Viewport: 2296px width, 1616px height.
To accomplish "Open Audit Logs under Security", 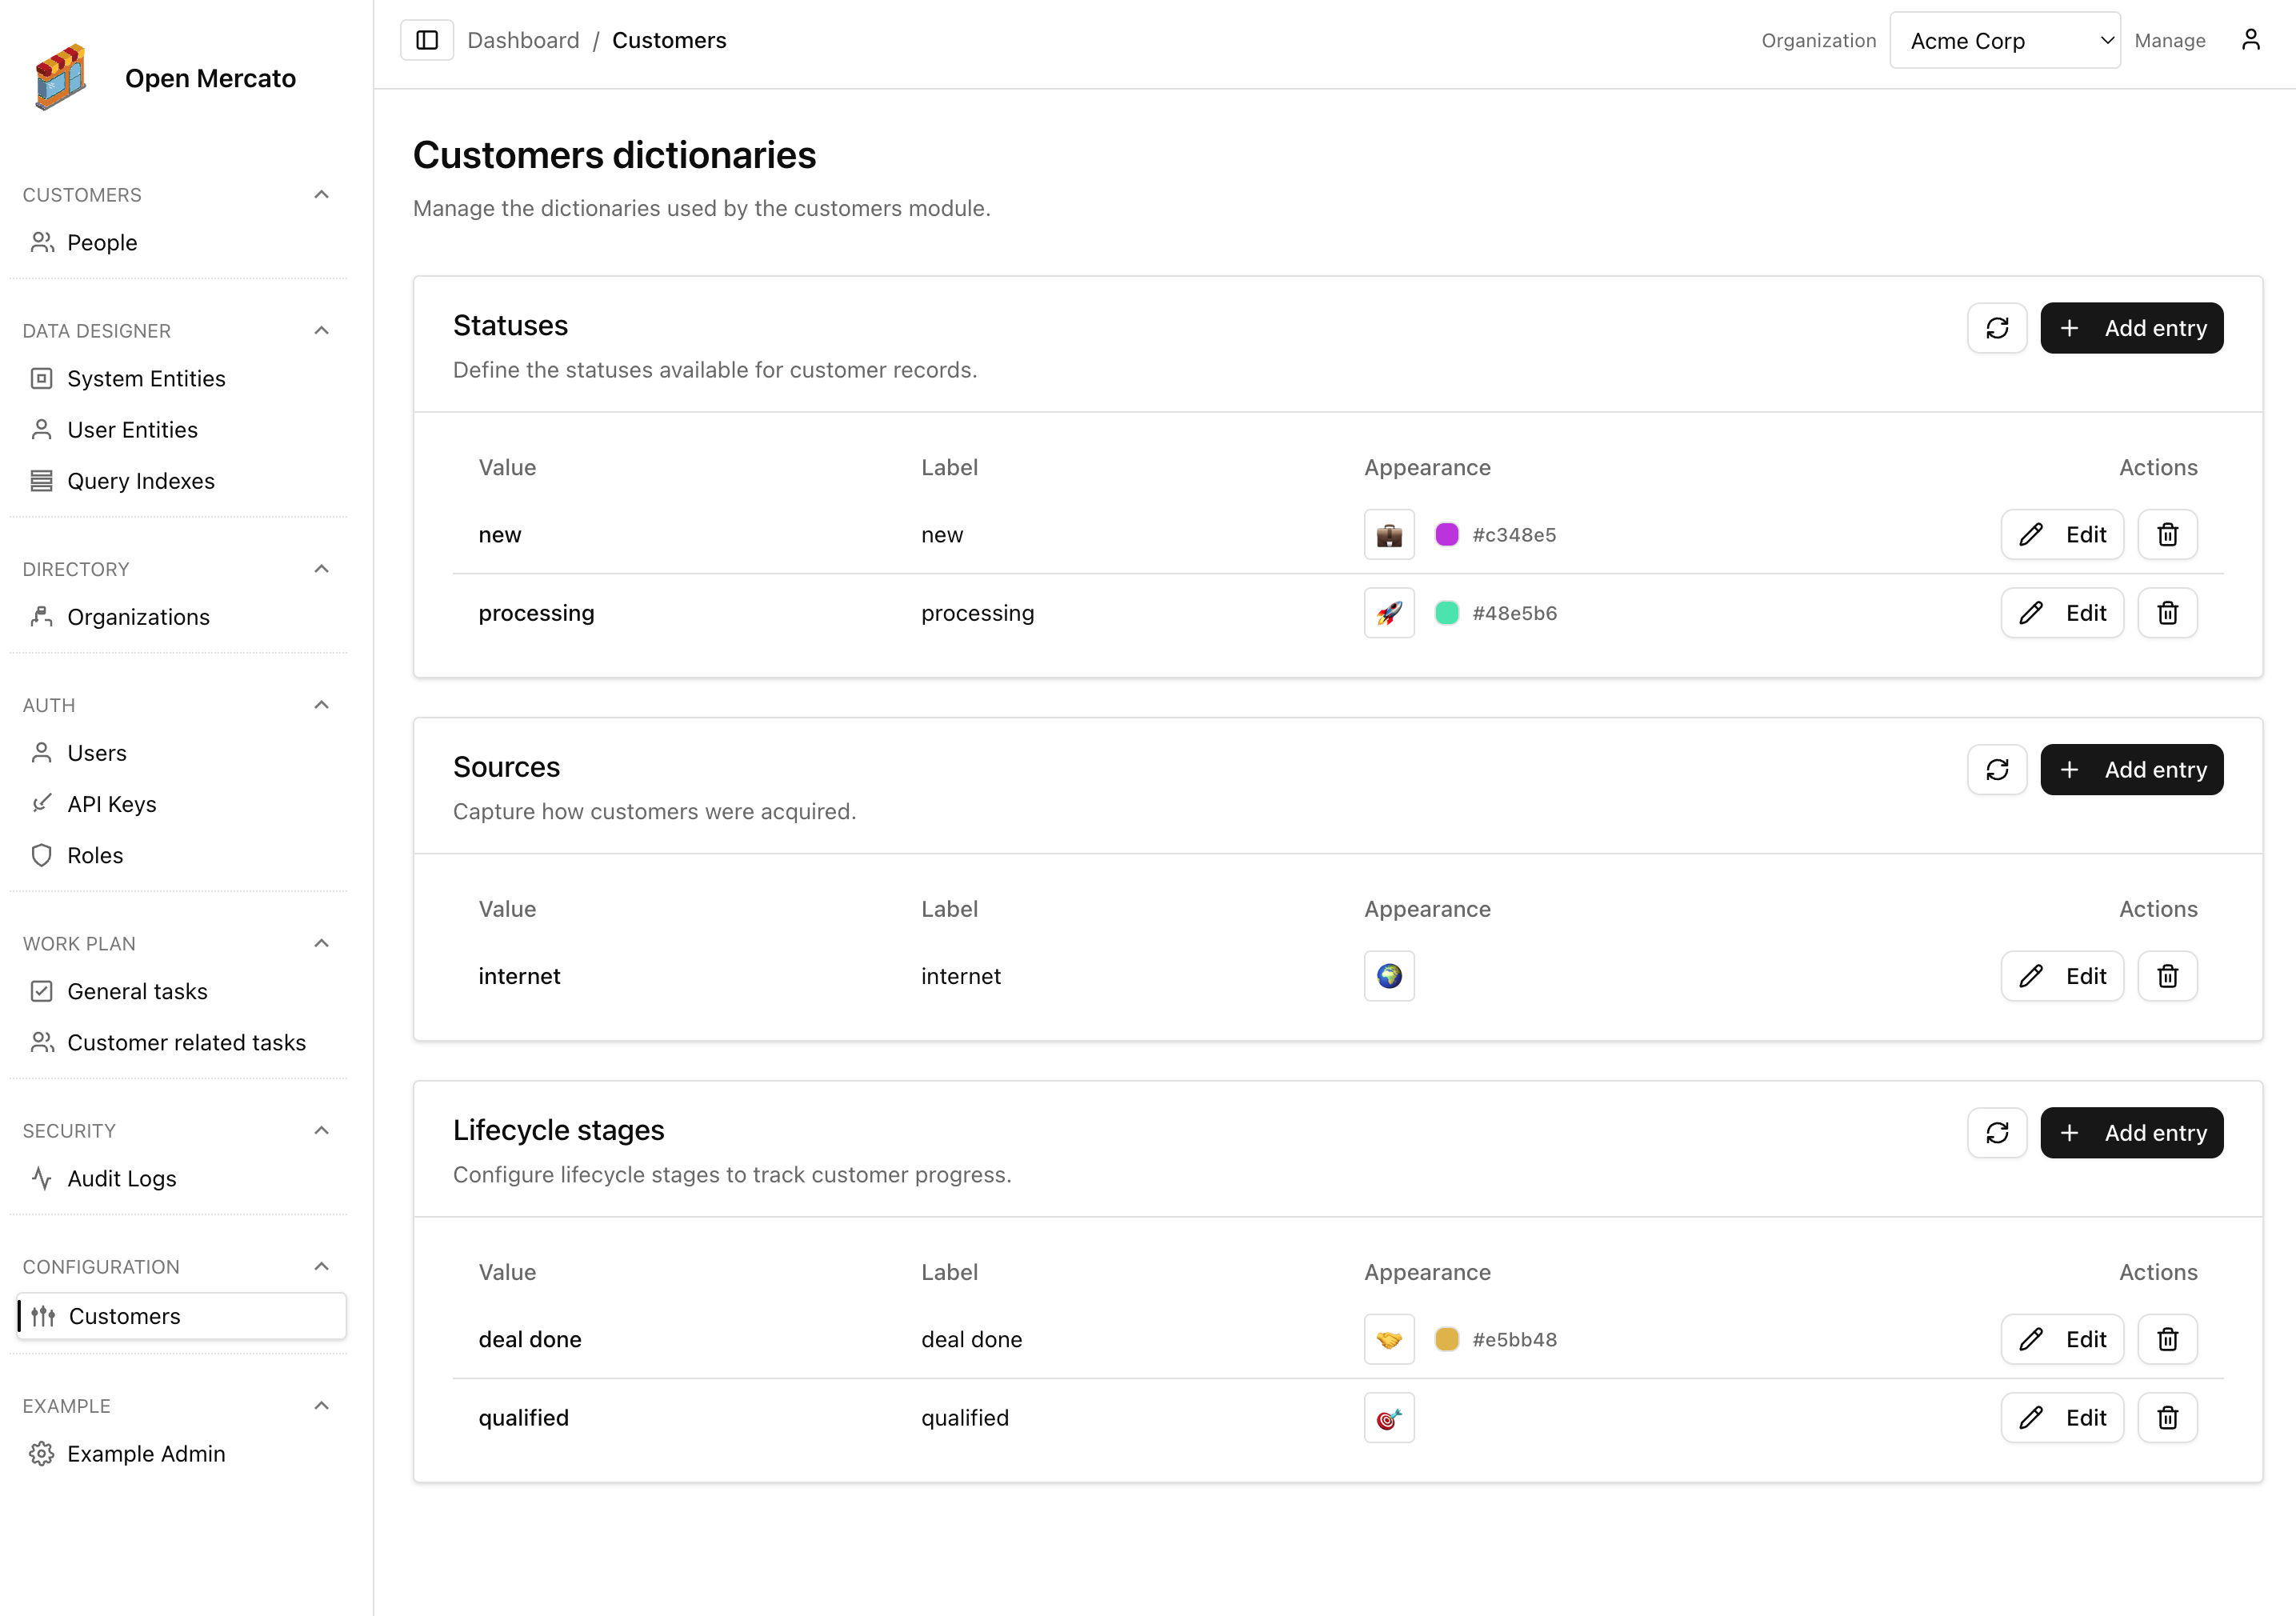I will (121, 1178).
